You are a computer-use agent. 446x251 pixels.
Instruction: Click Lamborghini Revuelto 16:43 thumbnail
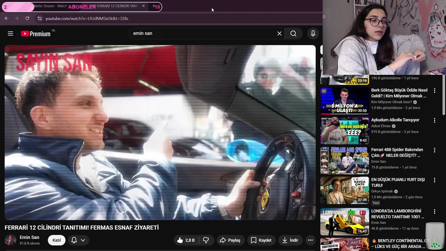pos(345,222)
